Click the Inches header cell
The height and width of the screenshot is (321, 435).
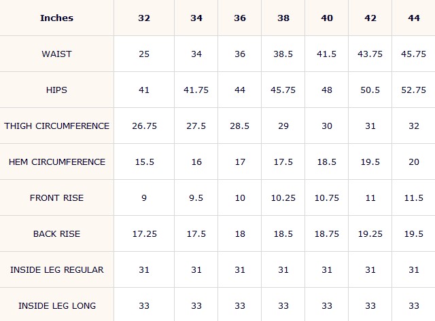(56, 18)
